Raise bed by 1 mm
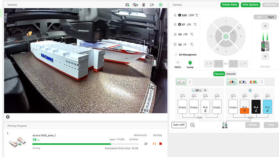 [218, 64]
